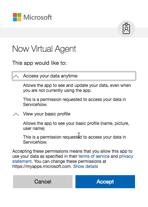This screenshot has width=148, height=207.
Task: Open the terms of service link
Action: tap(94, 156)
